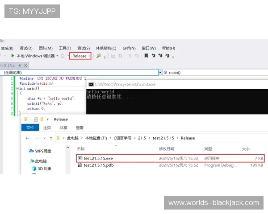Screen dimensions: 268x214
Task: Click the folder icon in Explorer title bar
Action: (25, 119)
